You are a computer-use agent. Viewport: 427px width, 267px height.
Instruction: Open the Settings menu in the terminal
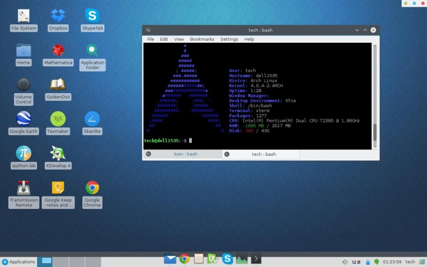[x=229, y=39]
